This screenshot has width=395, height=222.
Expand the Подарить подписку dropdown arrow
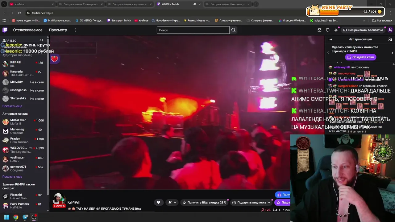(x=269, y=203)
